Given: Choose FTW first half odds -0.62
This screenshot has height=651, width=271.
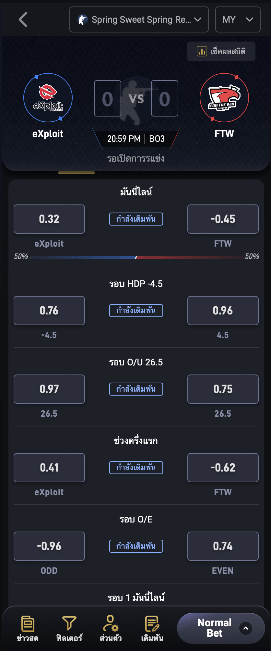Looking at the screenshot, I should tap(223, 468).
